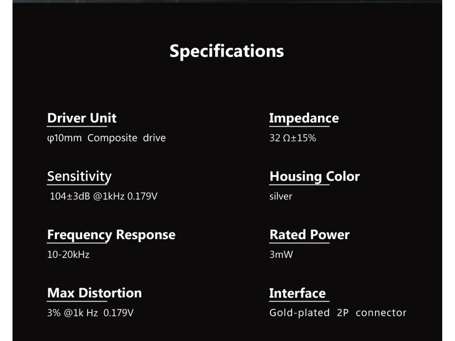455x341 pixels.
Task: Click the 3% @1k Hz 0.179V value
Action: click(x=90, y=313)
